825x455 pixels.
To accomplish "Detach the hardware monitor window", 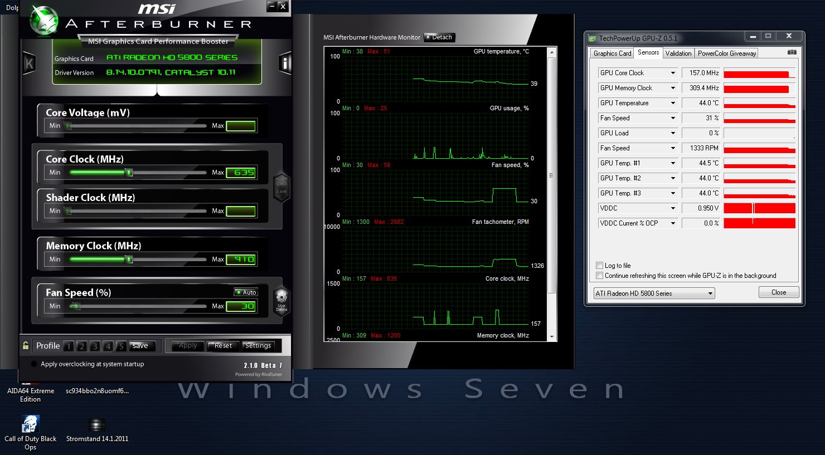I will [440, 37].
